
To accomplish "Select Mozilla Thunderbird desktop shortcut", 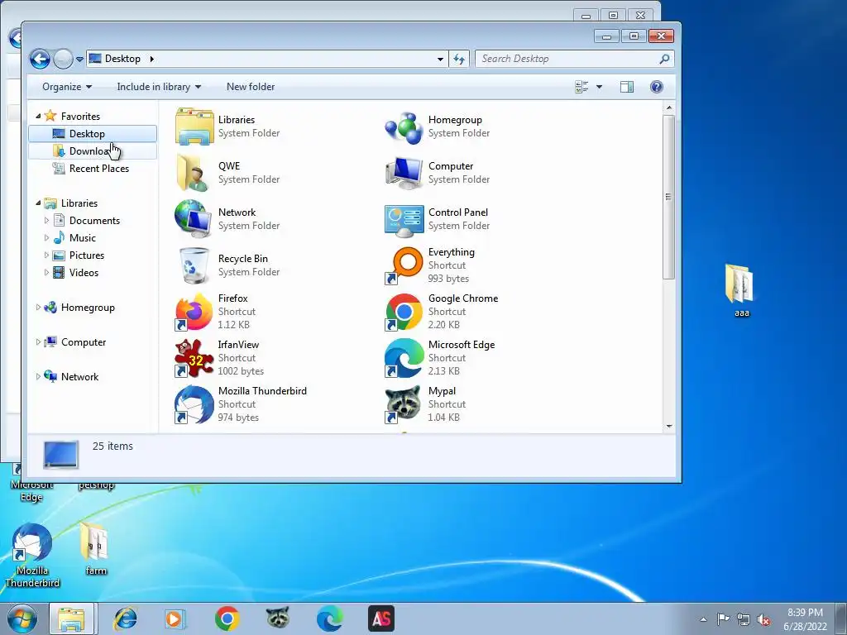I will click(x=32, y=556).
